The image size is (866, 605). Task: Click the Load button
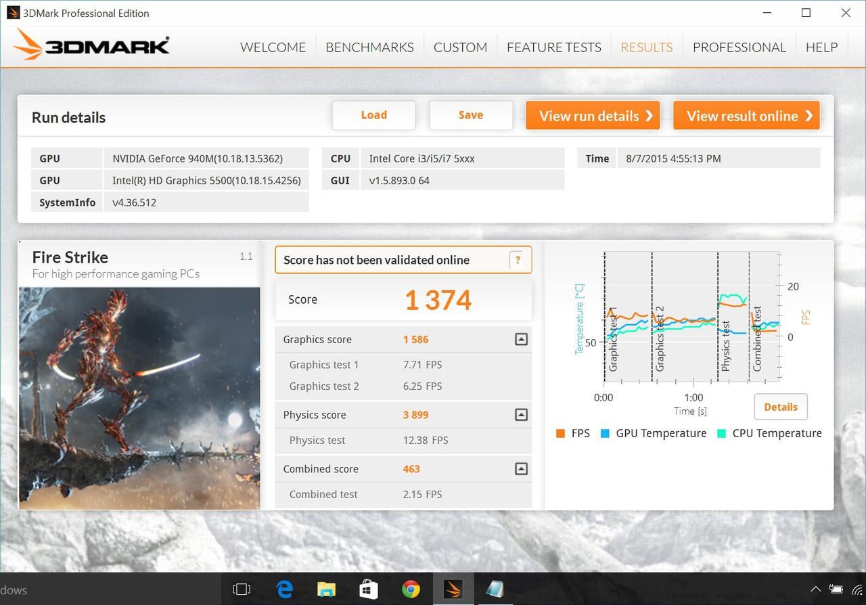(373, 115)
